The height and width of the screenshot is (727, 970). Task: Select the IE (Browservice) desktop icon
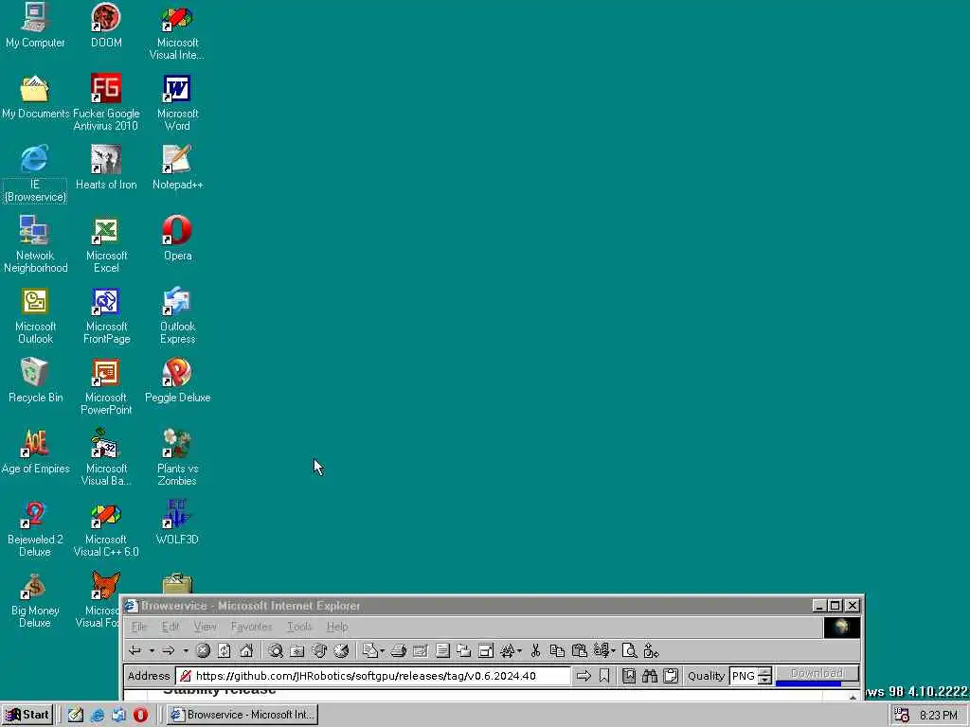pos(35,174)
